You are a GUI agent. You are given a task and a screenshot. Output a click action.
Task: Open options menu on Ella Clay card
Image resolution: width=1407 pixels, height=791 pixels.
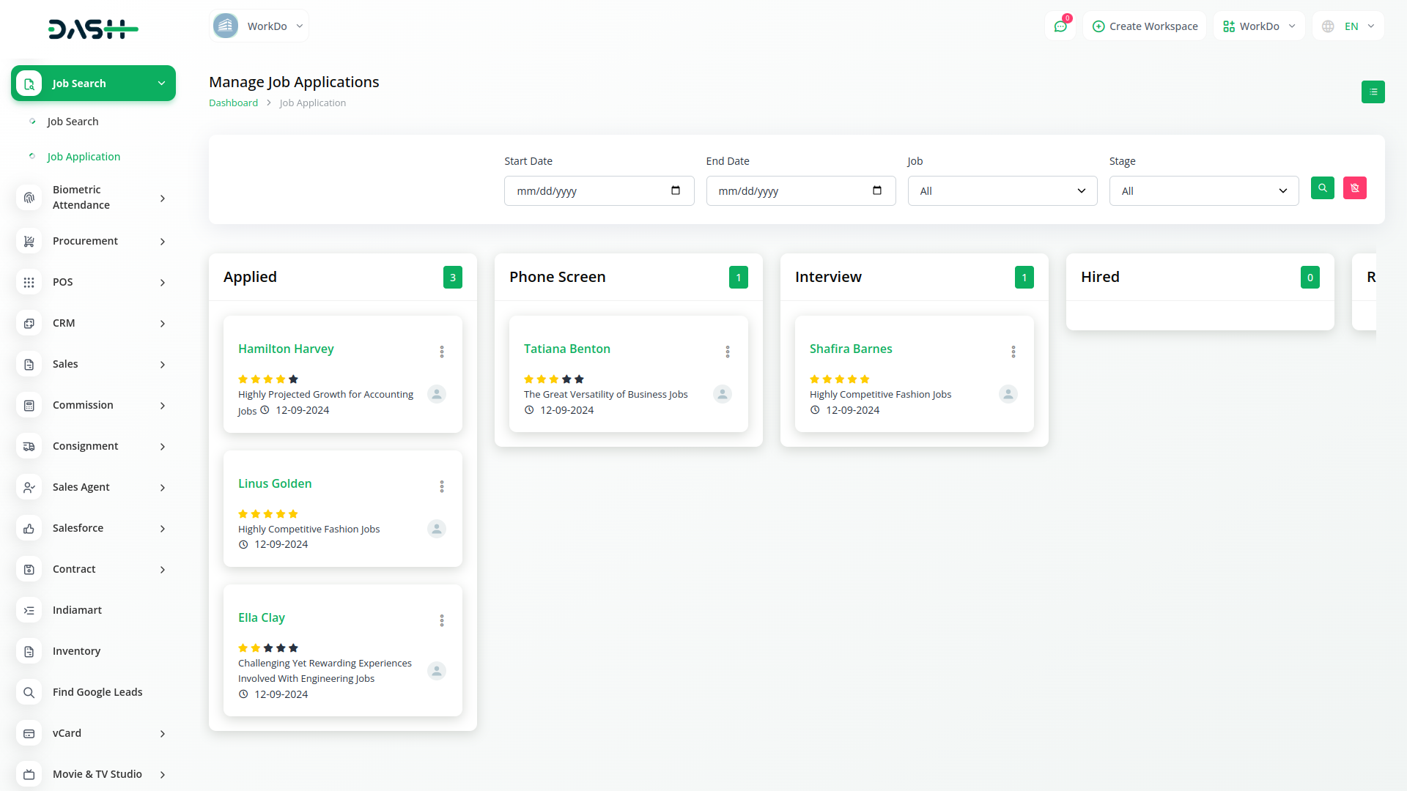pos(442,620)
